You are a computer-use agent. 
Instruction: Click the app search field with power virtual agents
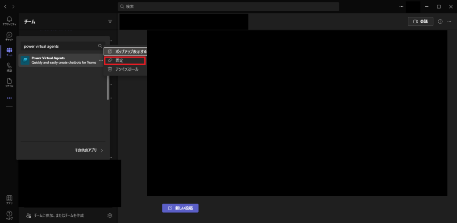tap(63, 46)
